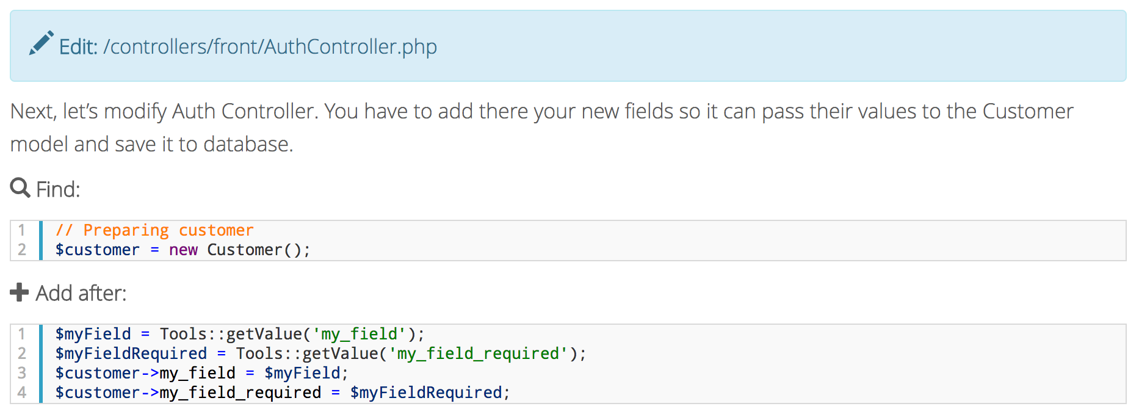Click line number 4 in the Add after snippet
Image resolution: width=1139 pixels, height=420 pixels.
[22, 393]
